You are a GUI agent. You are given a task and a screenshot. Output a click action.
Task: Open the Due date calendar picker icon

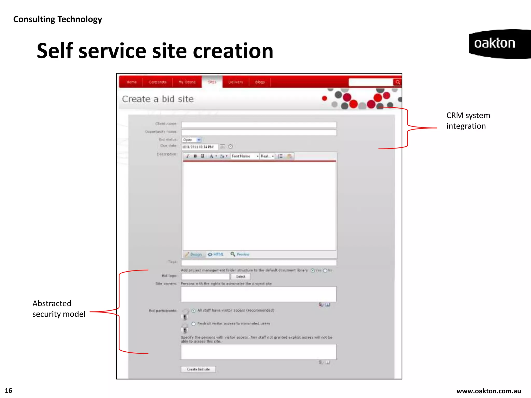(222, 147)
